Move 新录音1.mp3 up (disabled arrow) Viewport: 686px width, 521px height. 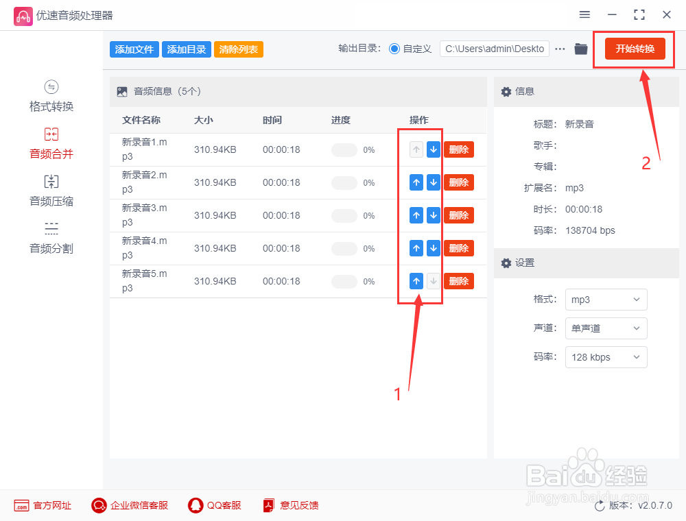tap(416, 149)
